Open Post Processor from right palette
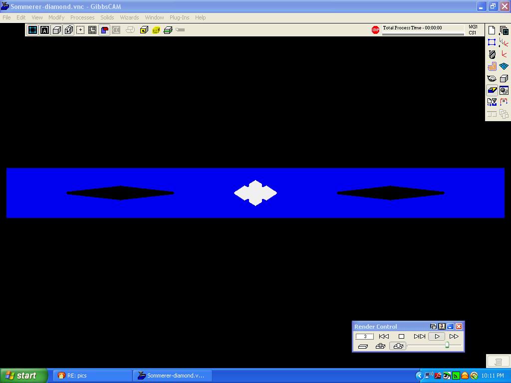This screenshot has height=383, width=511. coord(492,102)
